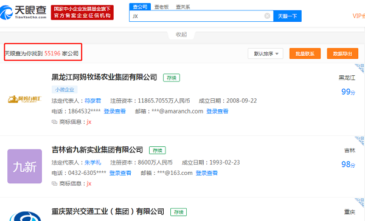Viewport: 365px width, 221px height.
Task: Click founding date 1993-02-23
Action: tap(224, 163)
